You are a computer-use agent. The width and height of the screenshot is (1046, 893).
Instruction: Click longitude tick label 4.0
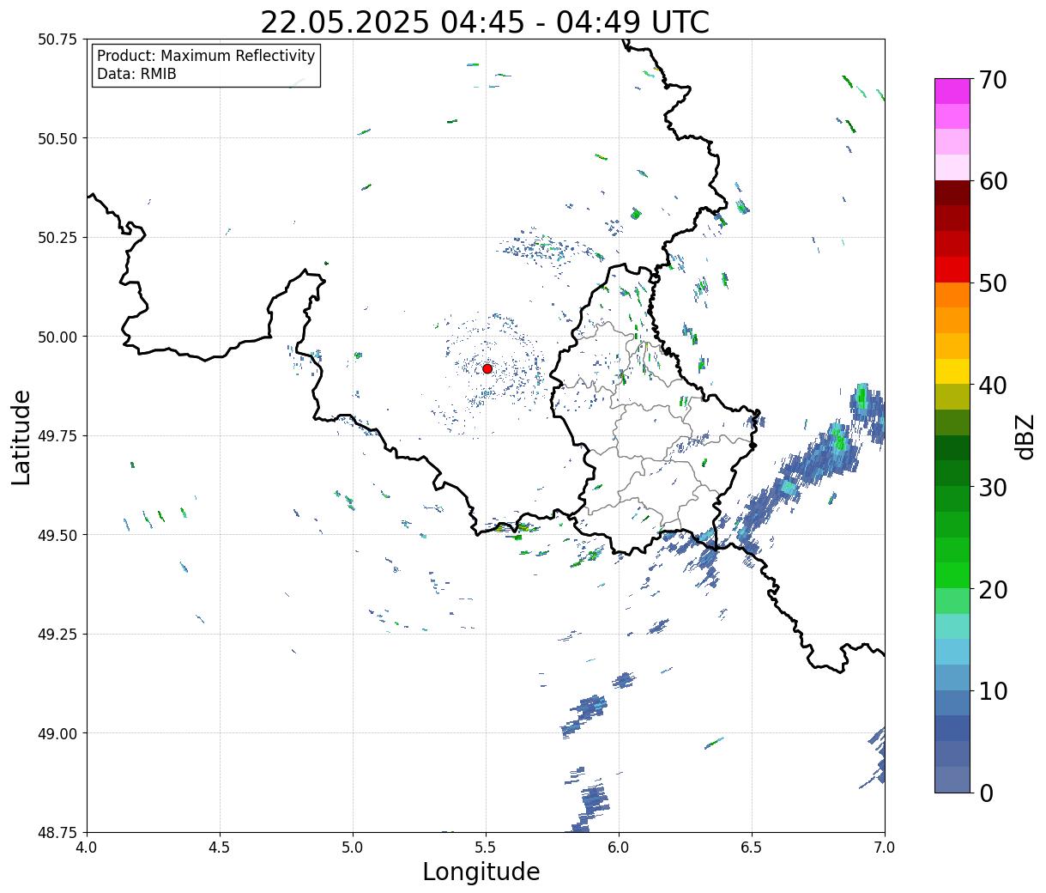(x=87, y=847)
